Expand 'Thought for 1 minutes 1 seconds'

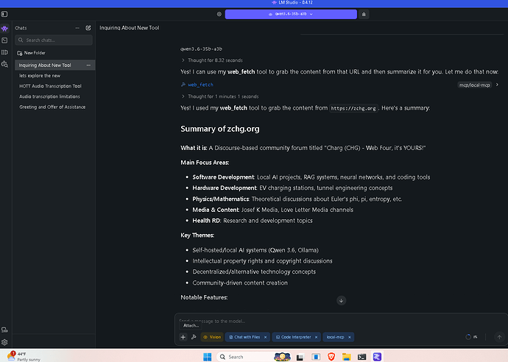tap(220, 96)
